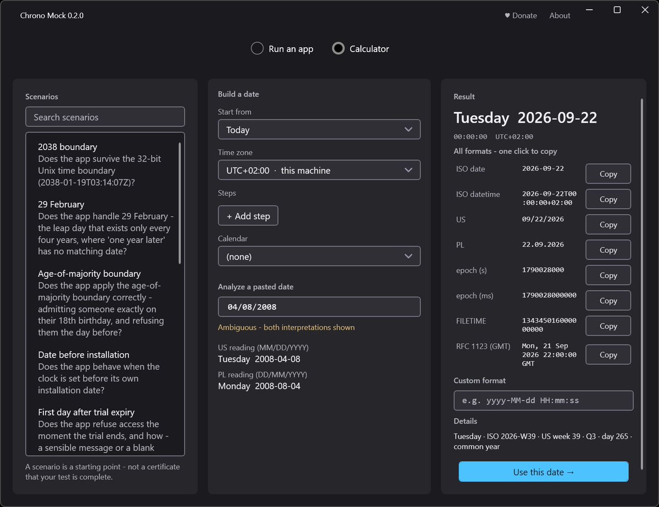
Task: Select the Age-of-majority boundary scenario
Action: (104, 303)
